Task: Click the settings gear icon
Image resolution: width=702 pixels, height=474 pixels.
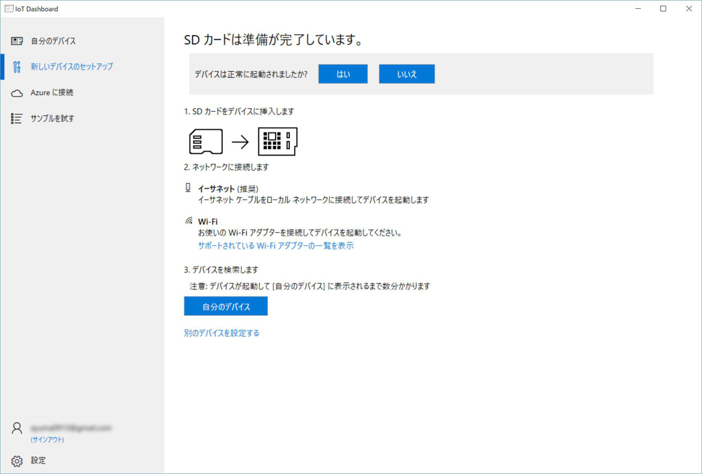Action: click(x=17, y=461)
